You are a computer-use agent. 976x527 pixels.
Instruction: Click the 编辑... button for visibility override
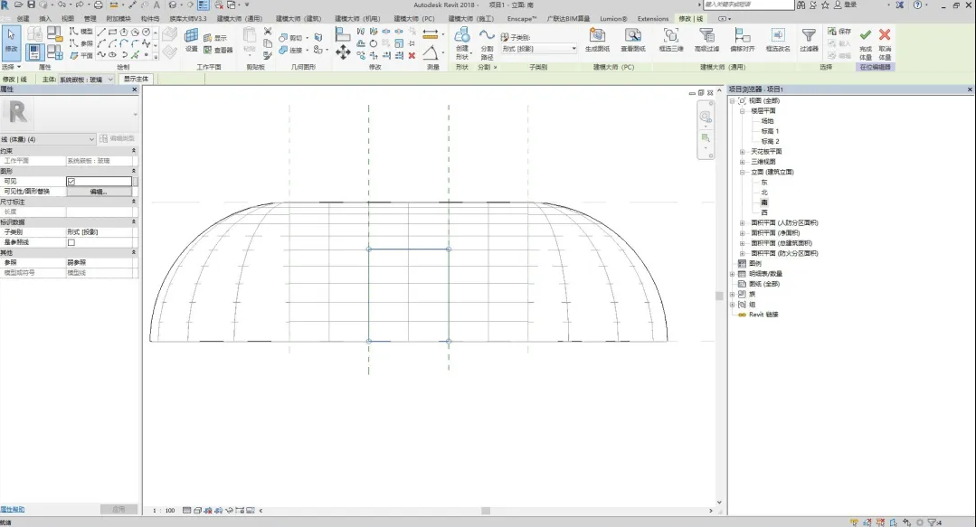click(x=99, y=192)
